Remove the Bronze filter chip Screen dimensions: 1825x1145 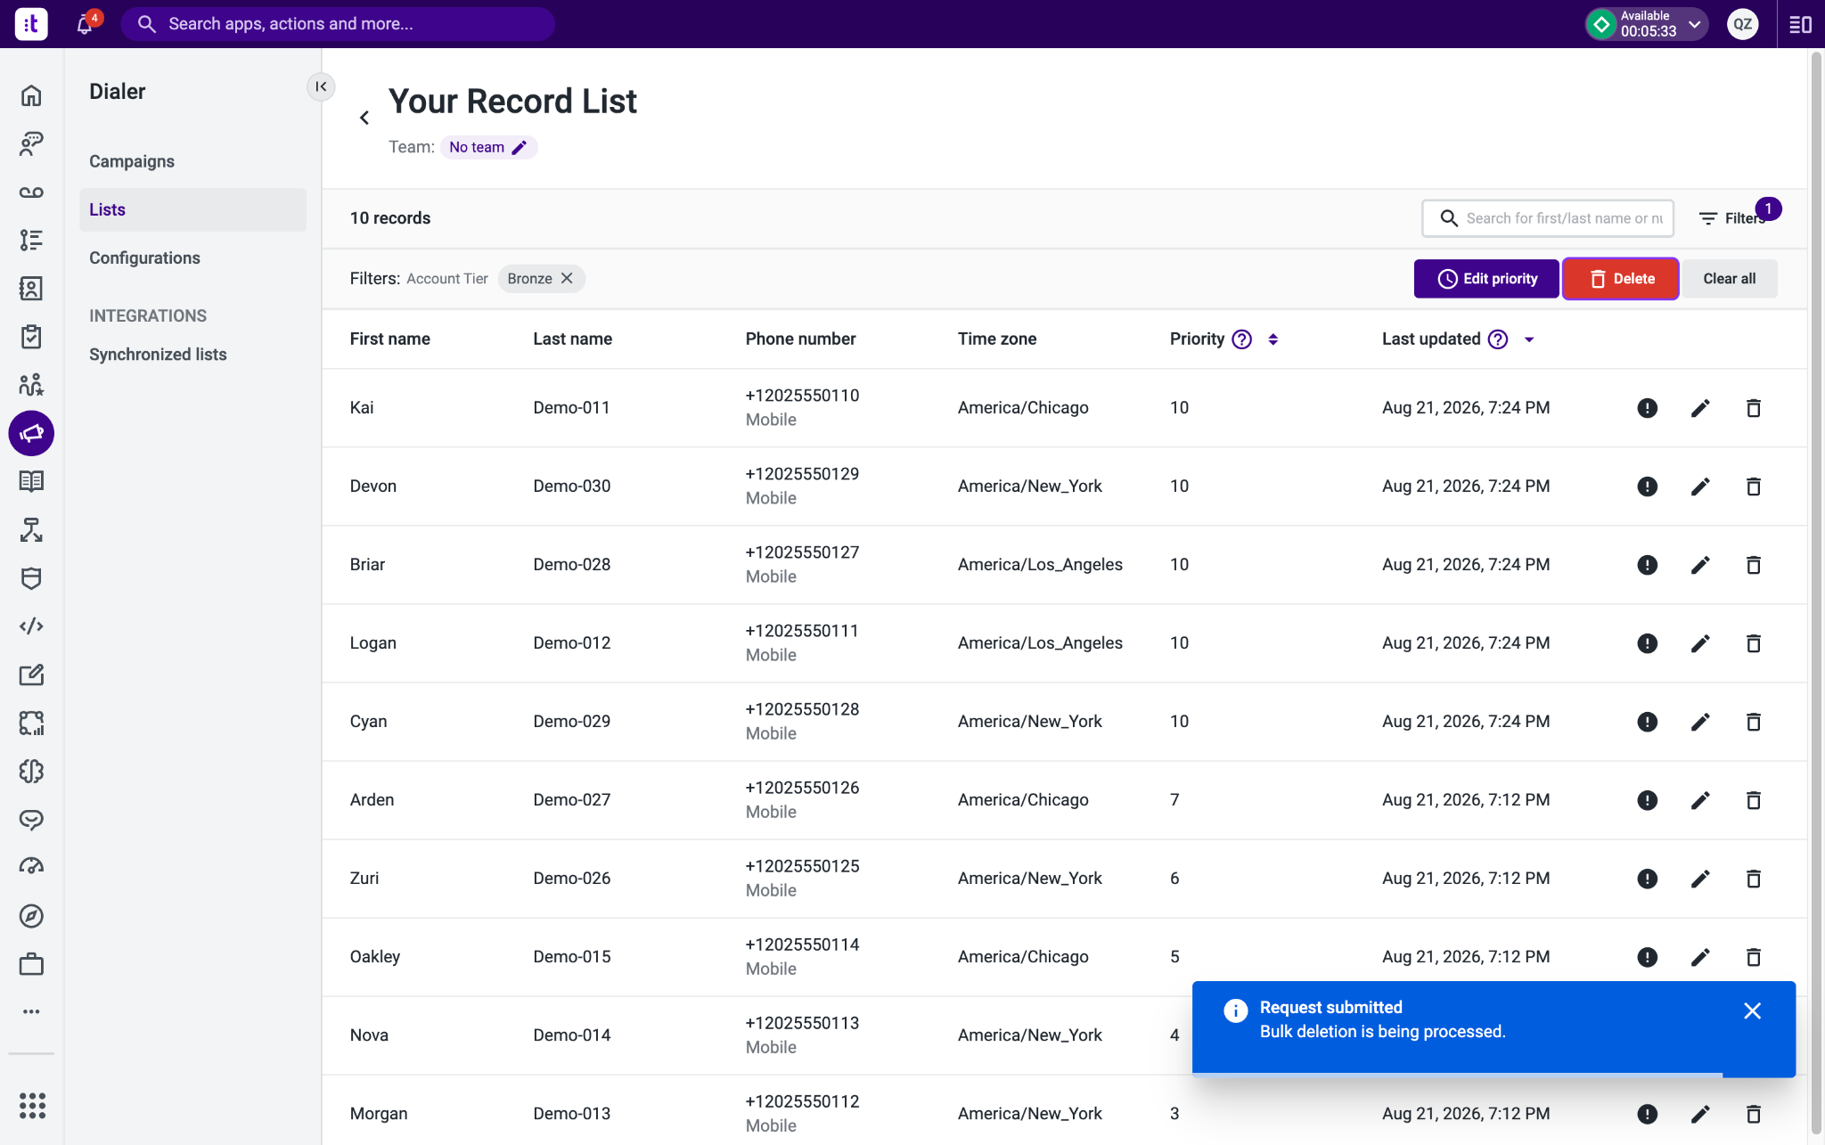click(567, 279)
